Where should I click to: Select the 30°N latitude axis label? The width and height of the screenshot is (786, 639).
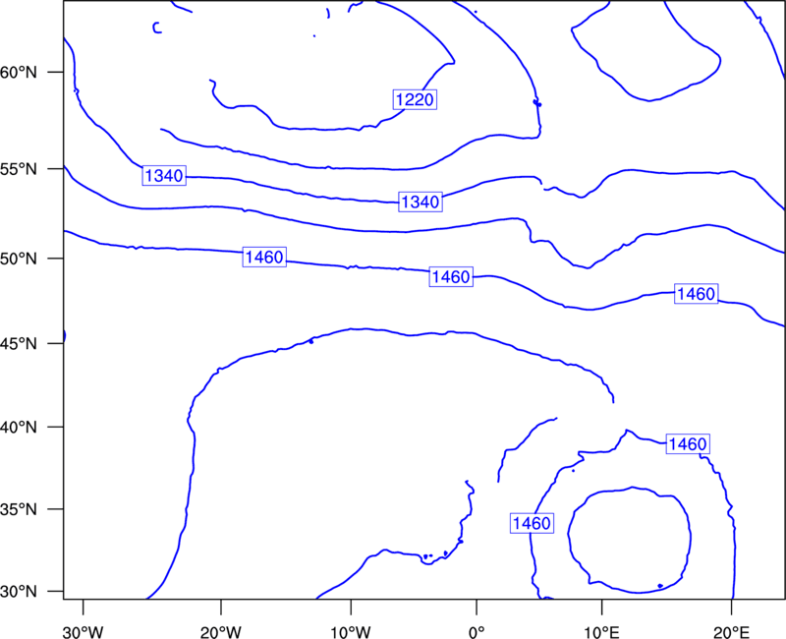click(19, 592)
